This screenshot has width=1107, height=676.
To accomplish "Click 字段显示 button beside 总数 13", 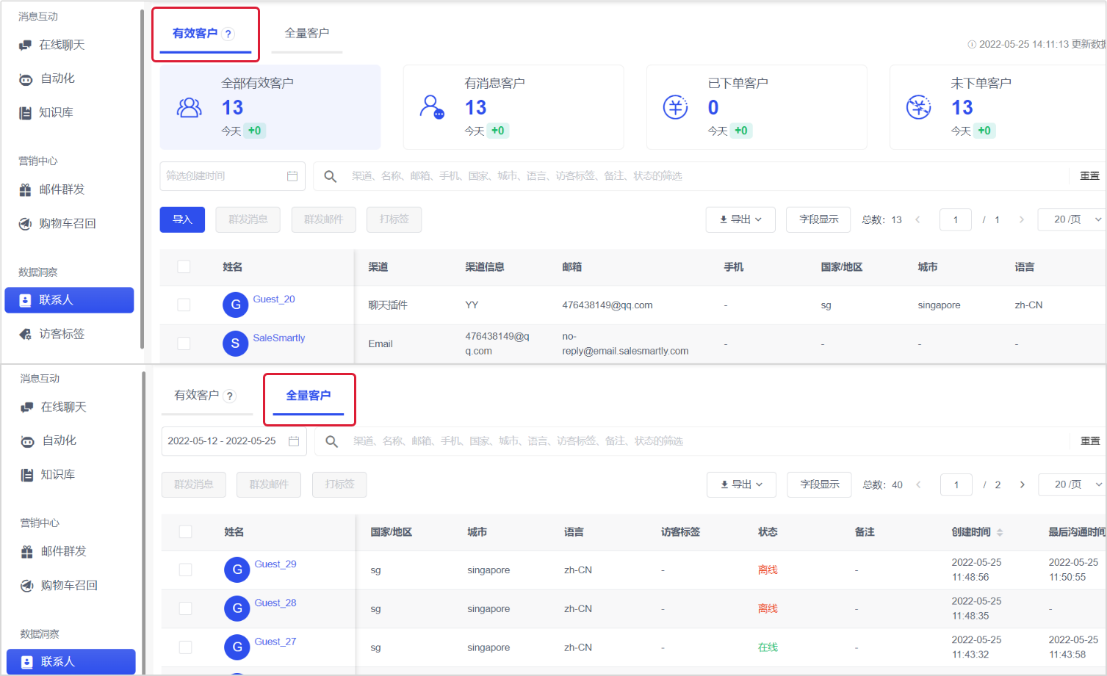I will [x=818, y=219].
